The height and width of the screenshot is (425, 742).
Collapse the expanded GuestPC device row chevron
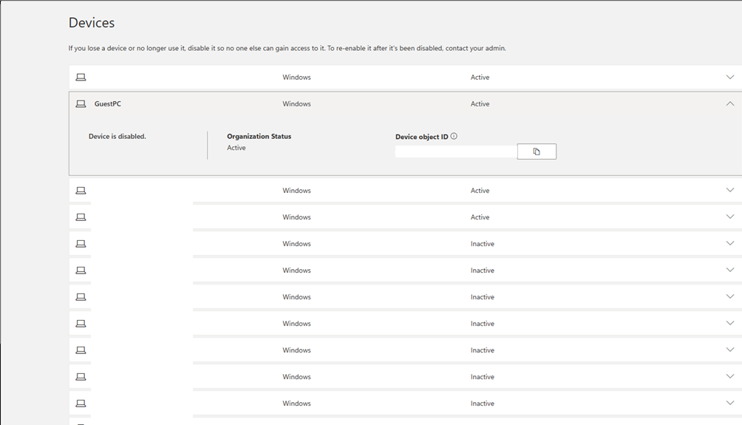729,103
